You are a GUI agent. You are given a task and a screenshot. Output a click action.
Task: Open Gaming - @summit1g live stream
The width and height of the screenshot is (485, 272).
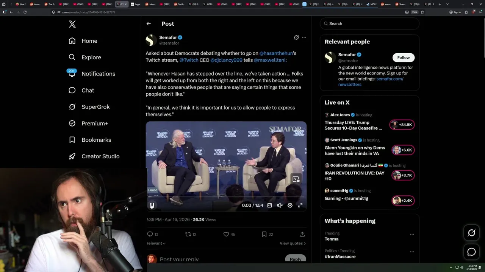pyautogui.click(x=346, y=198)
